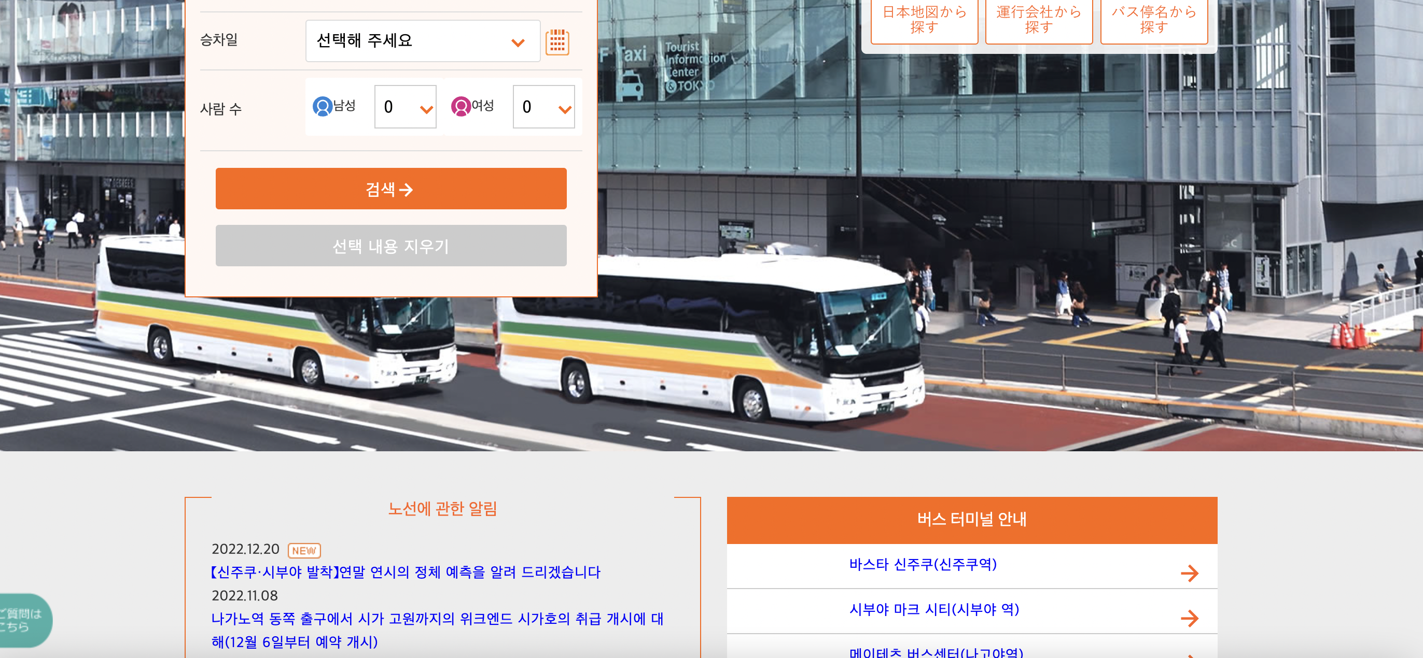The image size is (1423, 658).
Task: Click the 선택 내용 지우기 clear button
Action: click(390, 246)
